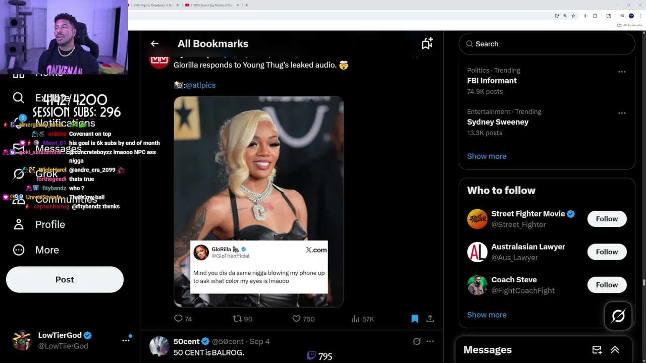Image resolution: width=646 pixels, height=363 pixels.
Task: Expand the Messages drawer
Action: (x=615, y=350)
